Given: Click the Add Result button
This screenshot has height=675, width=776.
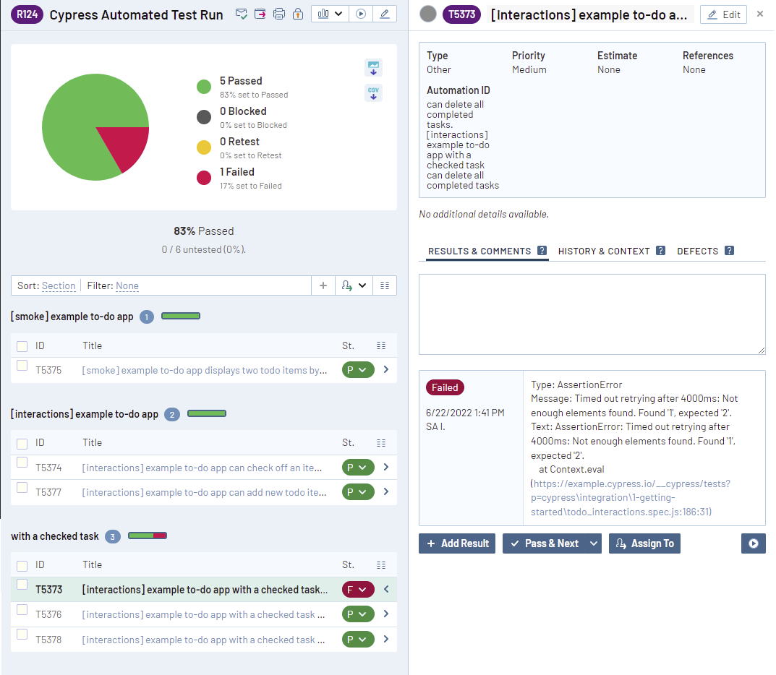Looking at the screenshot, I should click(457, 543).
